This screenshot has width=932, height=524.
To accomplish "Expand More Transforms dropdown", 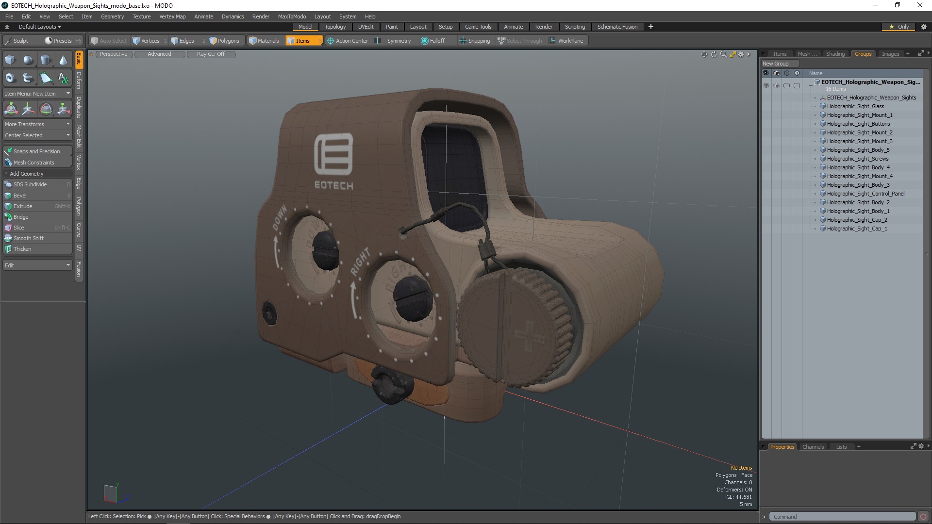I will tap(37, 124).
